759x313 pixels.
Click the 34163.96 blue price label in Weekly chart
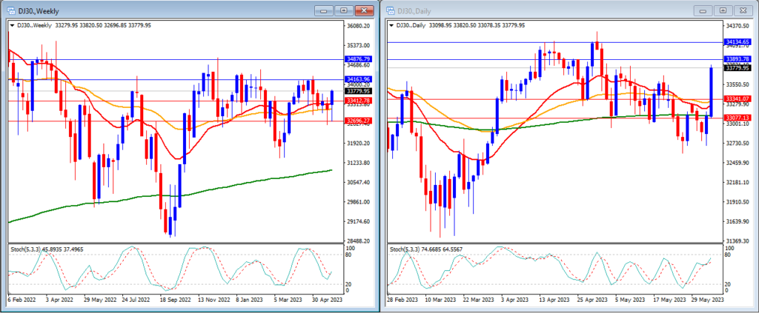click(x=358, y=78)
